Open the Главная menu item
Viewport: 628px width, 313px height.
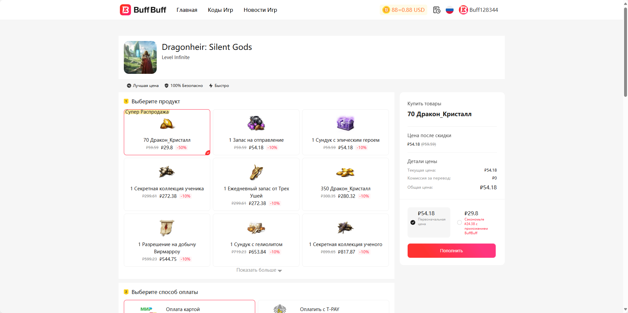coord(187,10)
